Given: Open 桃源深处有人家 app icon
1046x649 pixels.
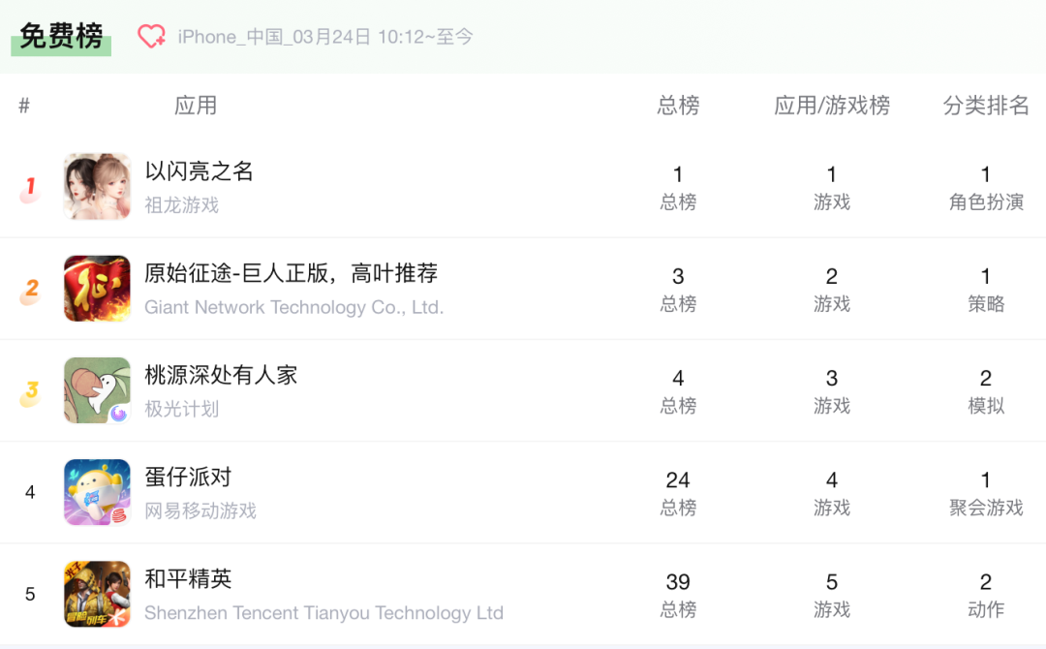Looking at the screenshot, I should 98,390.
